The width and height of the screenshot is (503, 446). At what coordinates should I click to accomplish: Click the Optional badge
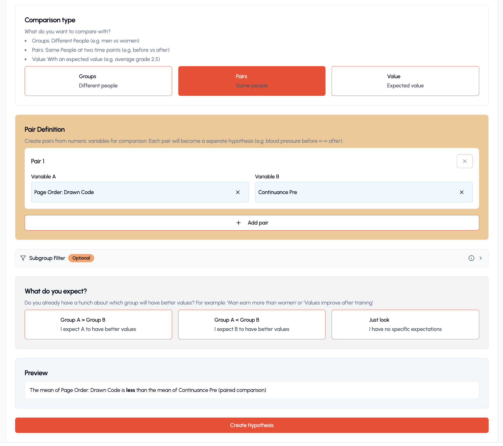(81, 258)
